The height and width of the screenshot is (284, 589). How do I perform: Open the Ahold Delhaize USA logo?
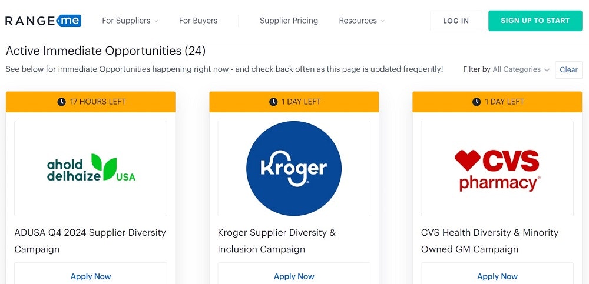[x=91, y=168]
